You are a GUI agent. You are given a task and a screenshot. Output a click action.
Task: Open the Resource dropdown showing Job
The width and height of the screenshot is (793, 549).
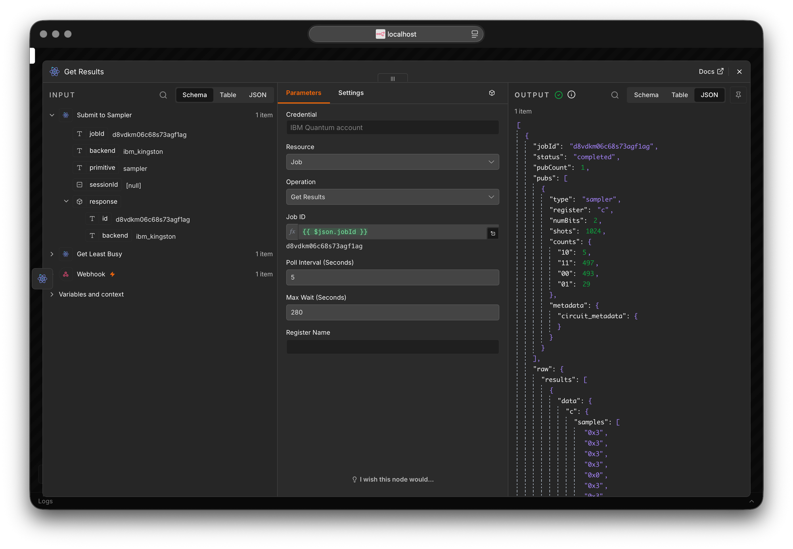(393, 162)
